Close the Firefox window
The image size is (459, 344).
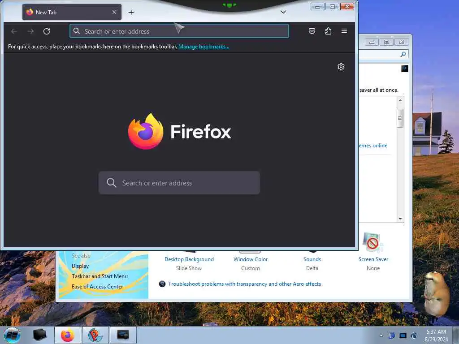(347, 6)
